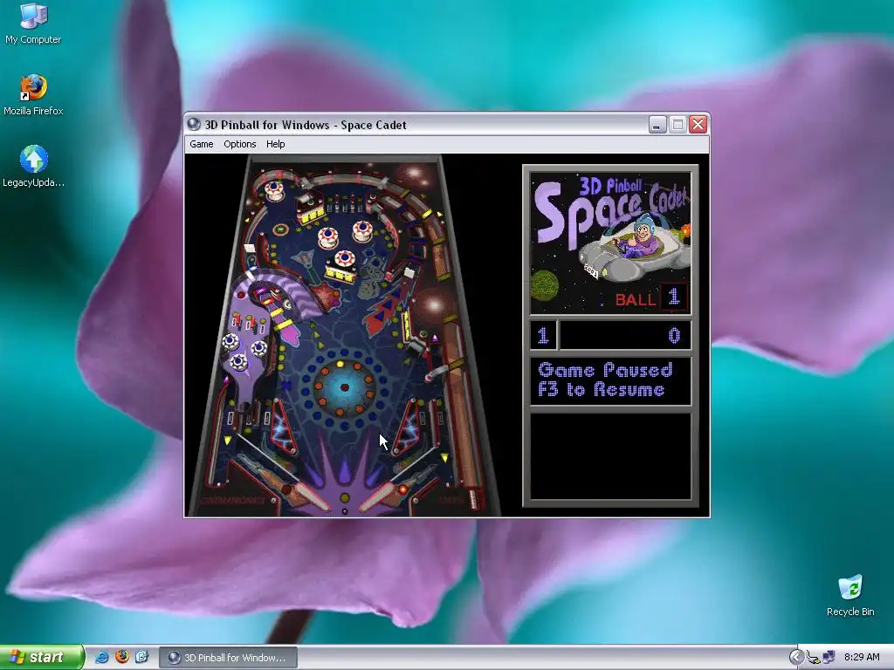Open the Options menu
This screenshot has width=894, height=670.
pyautogui.click(x=239, y=144)
